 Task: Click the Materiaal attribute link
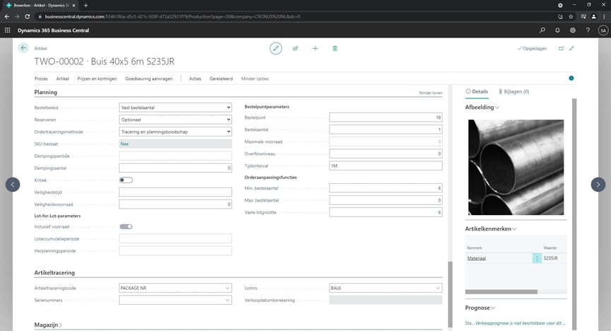(x=477, y=258)
